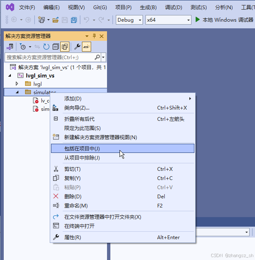Open the search options dropdown
Image resolution: width=255 pixels, height=260 pixels.
(103, 57)
